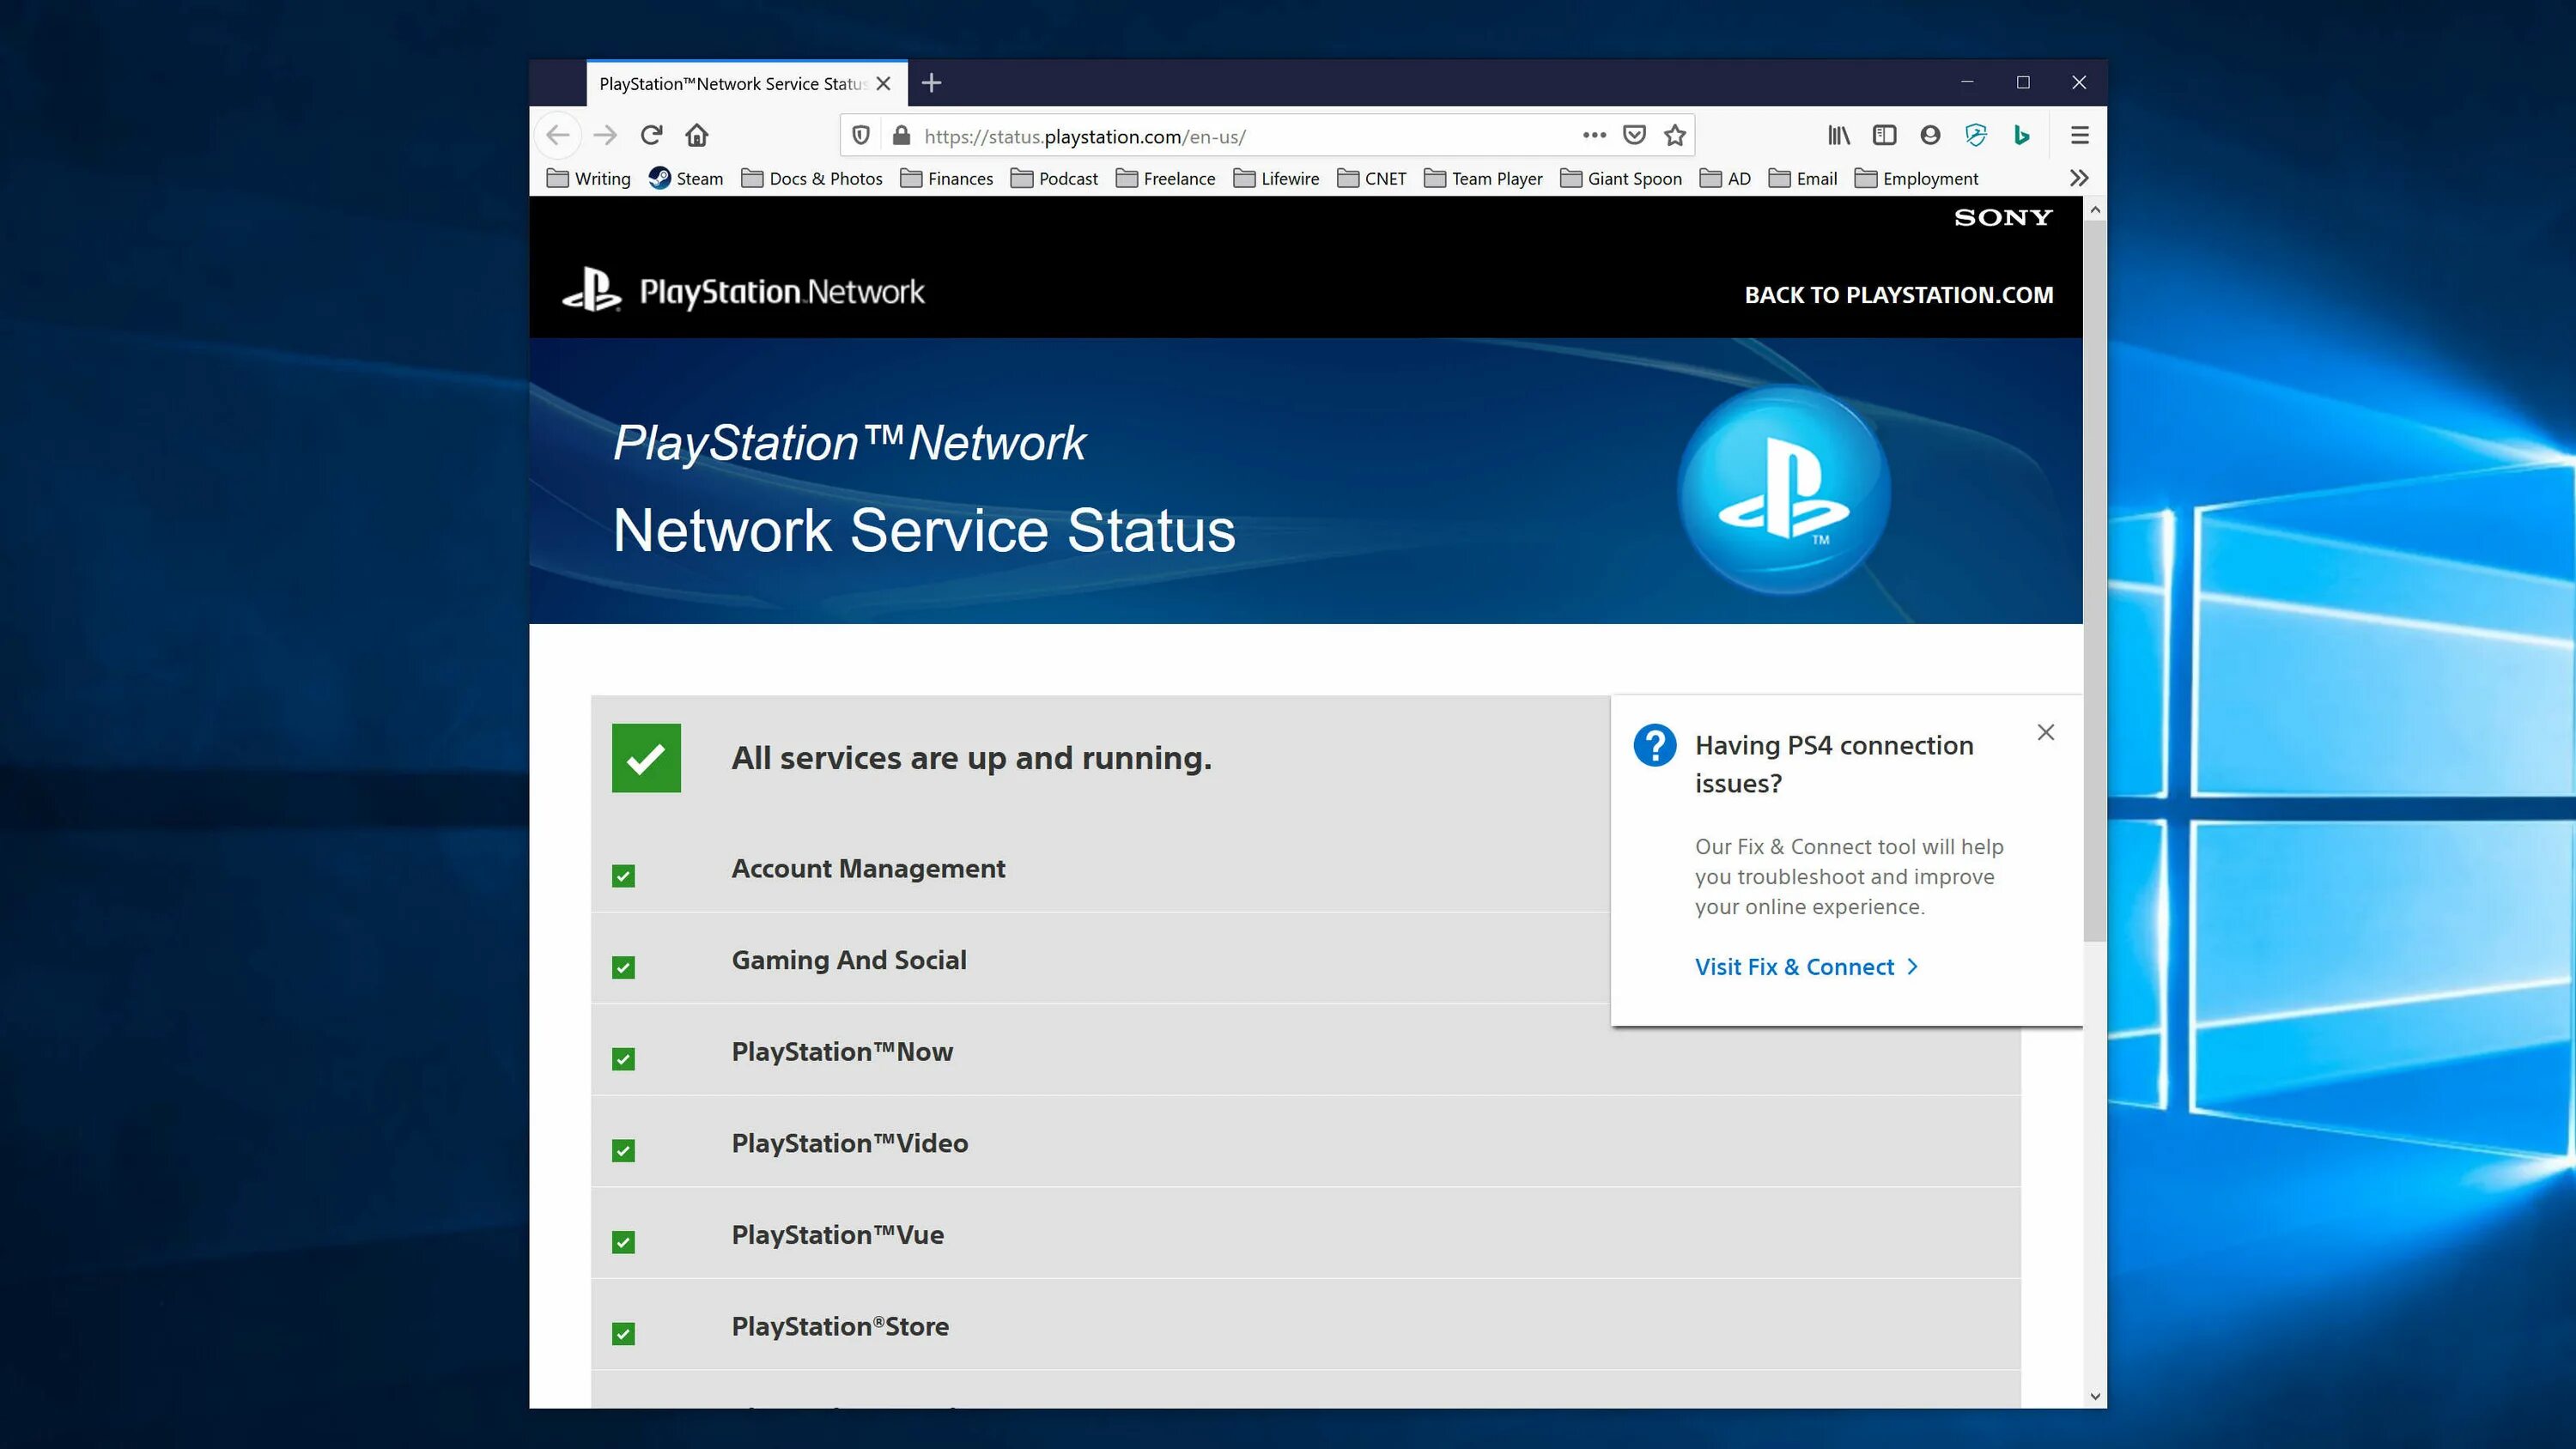Toggle the Account Management service checkbox
This screenshot has width=2576, height=1449.
click(x=624, y=874)
